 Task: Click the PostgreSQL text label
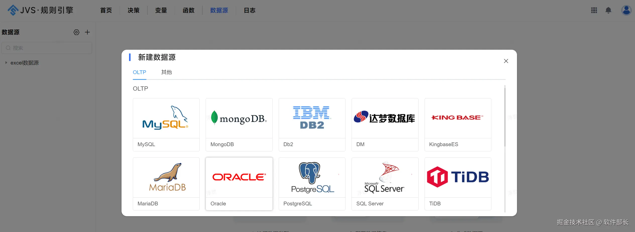298,204
